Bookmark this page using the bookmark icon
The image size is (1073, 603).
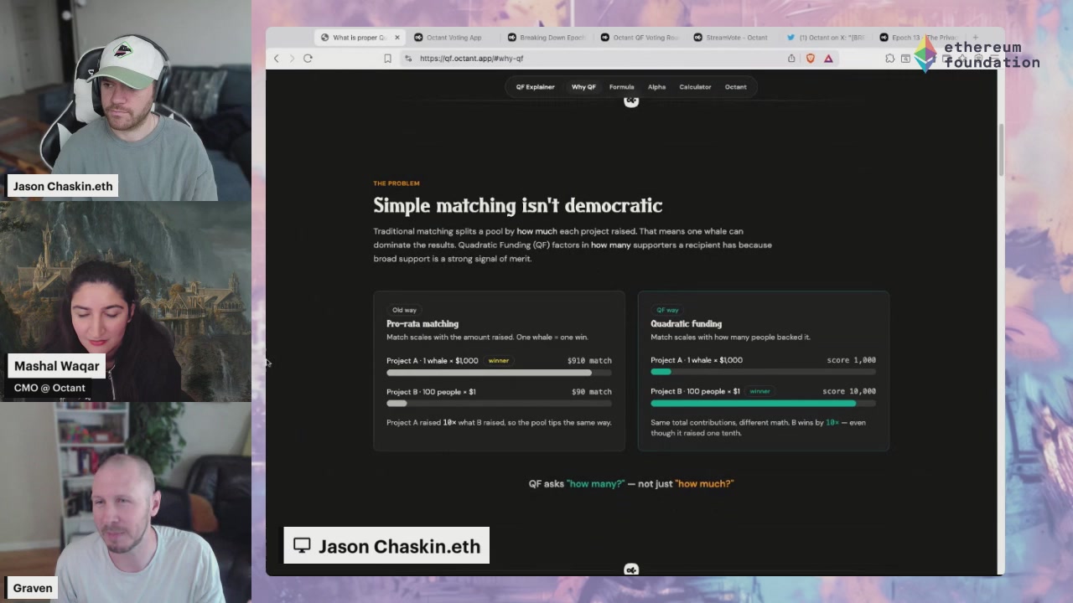click(387, 59)
